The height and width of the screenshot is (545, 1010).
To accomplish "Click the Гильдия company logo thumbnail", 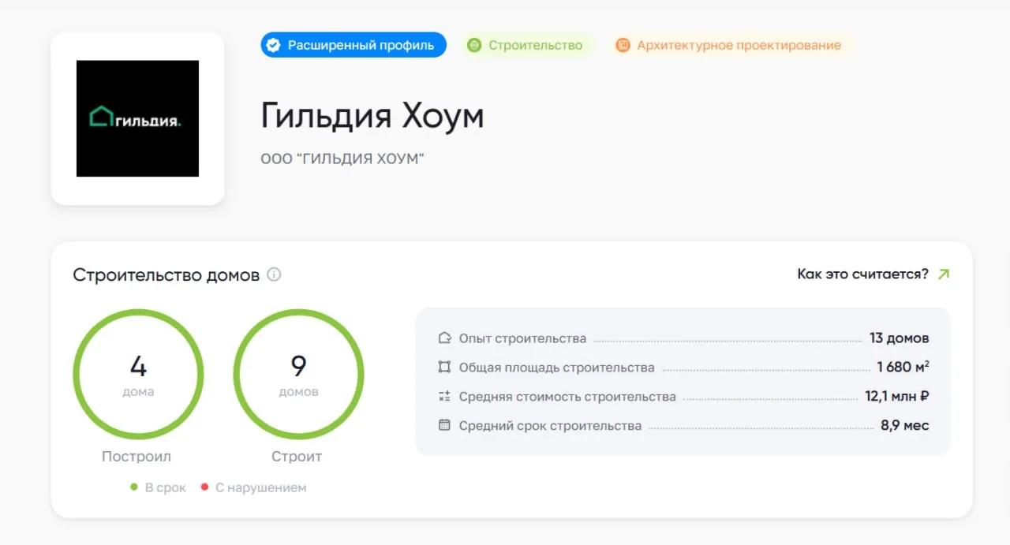I will click(x=137, y=118).
